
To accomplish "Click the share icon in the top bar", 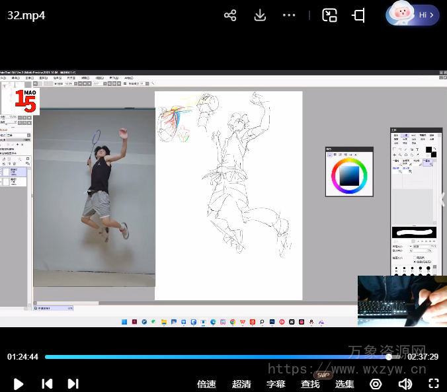I will [x=230, y=15].
